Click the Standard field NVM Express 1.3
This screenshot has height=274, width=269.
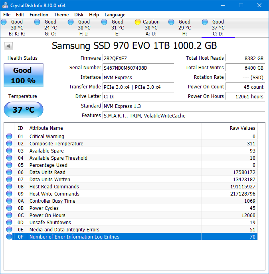184,106
